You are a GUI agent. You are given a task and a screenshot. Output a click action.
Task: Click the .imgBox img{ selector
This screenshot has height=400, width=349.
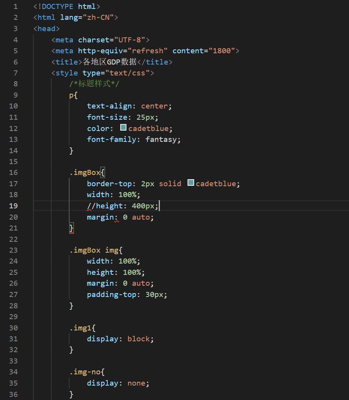pos(96,250)
